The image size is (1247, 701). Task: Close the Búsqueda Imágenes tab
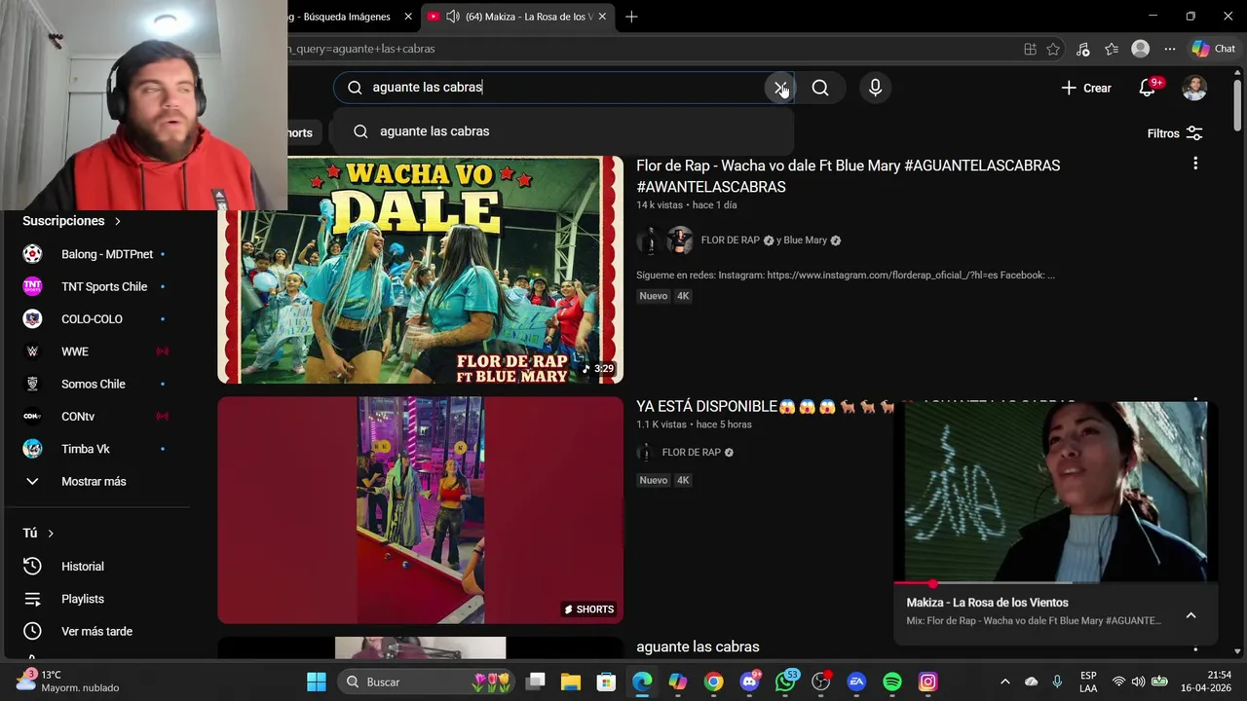click(408, 17)
